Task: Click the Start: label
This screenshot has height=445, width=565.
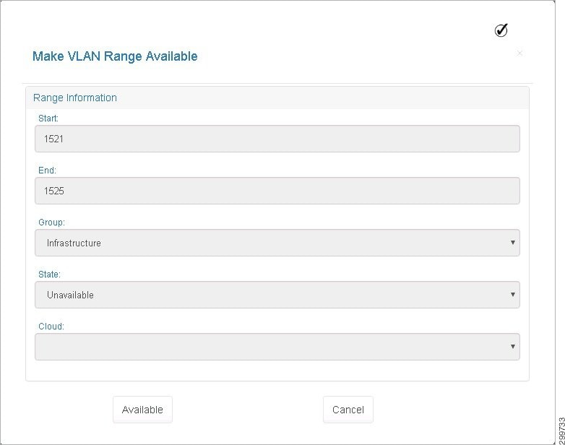Action: click(x=48, y=118)
